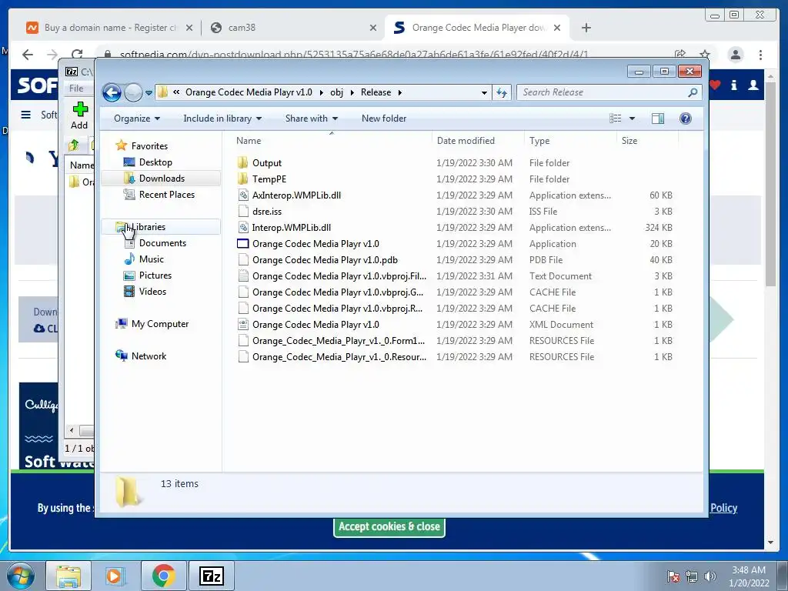788x591 pixels.
Task: Select AxInterop.WMPLib.dll file
Action: coord(296,195)
